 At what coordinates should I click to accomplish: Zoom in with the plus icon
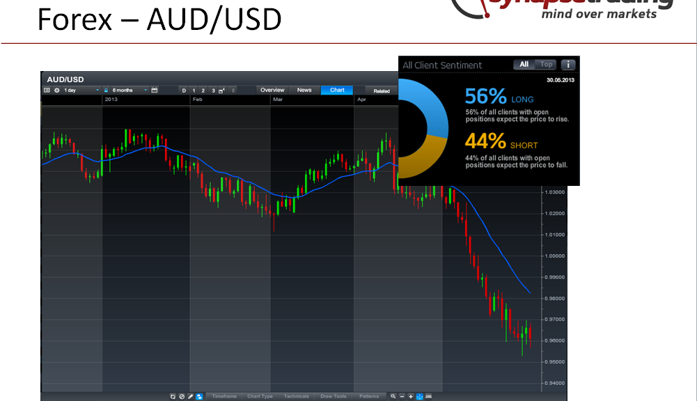tap(411, 396)
